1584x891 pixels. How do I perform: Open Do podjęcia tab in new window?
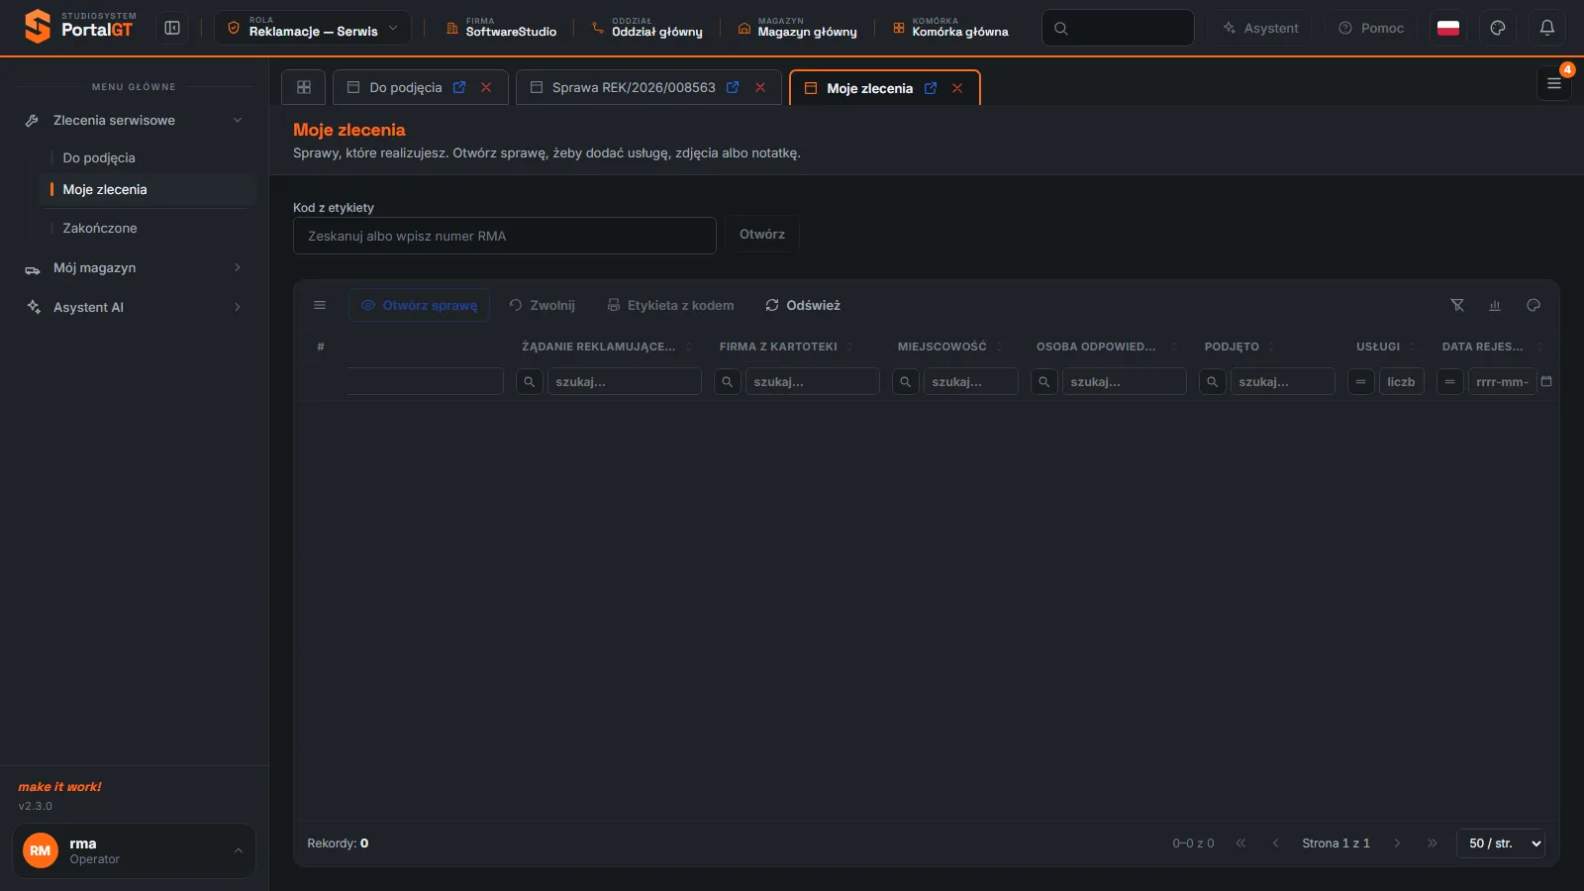pos(459,87)
